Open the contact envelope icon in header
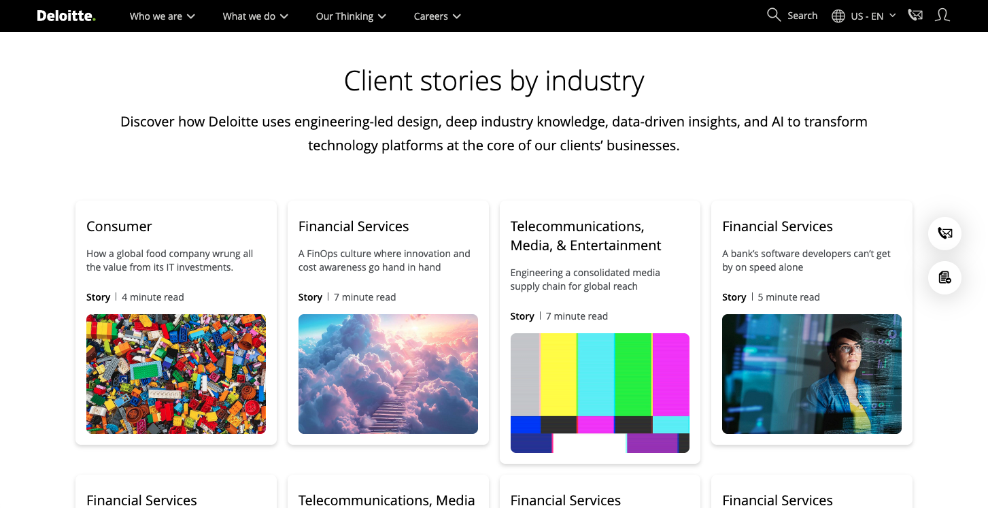 click(915, 15)
